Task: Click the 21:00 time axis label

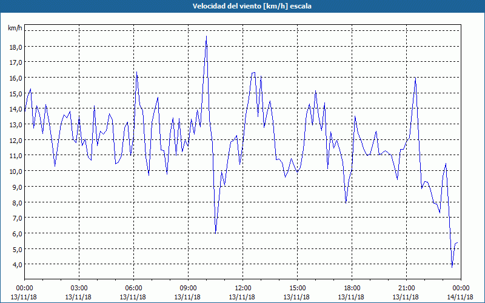Action: click(406, 288)
